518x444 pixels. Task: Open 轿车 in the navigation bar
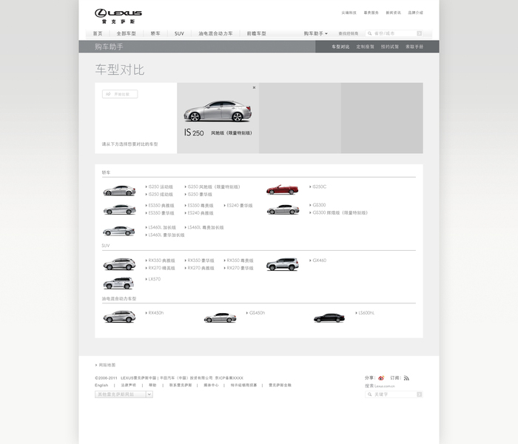pyautogui.click(x=155, y=33)
